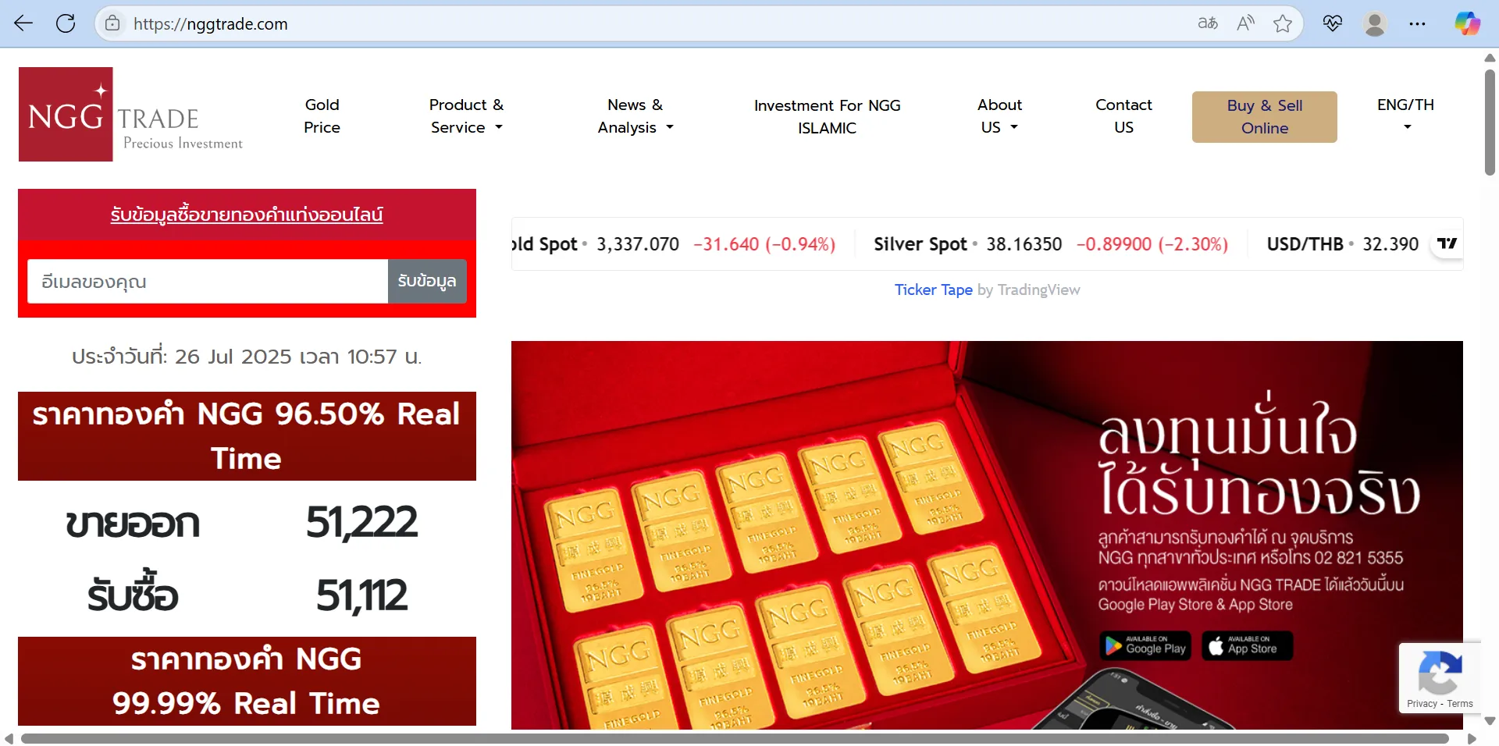Open the Gold Price menu item

click(x=322, y=115)
